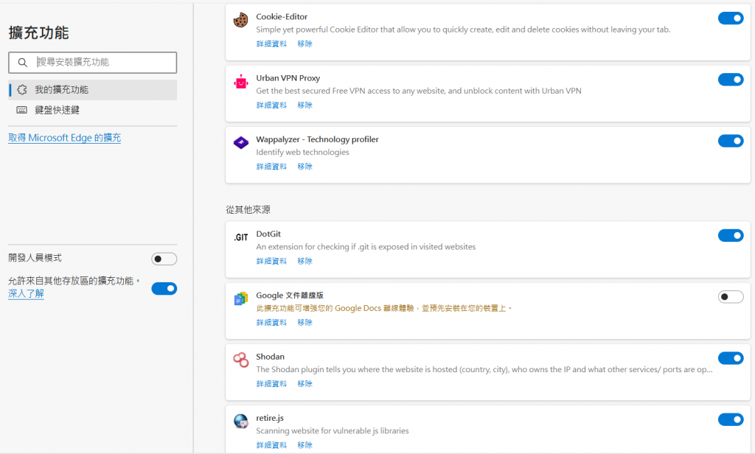
Task: Click the search magnifier icon
Action: [x=23, y=63]
